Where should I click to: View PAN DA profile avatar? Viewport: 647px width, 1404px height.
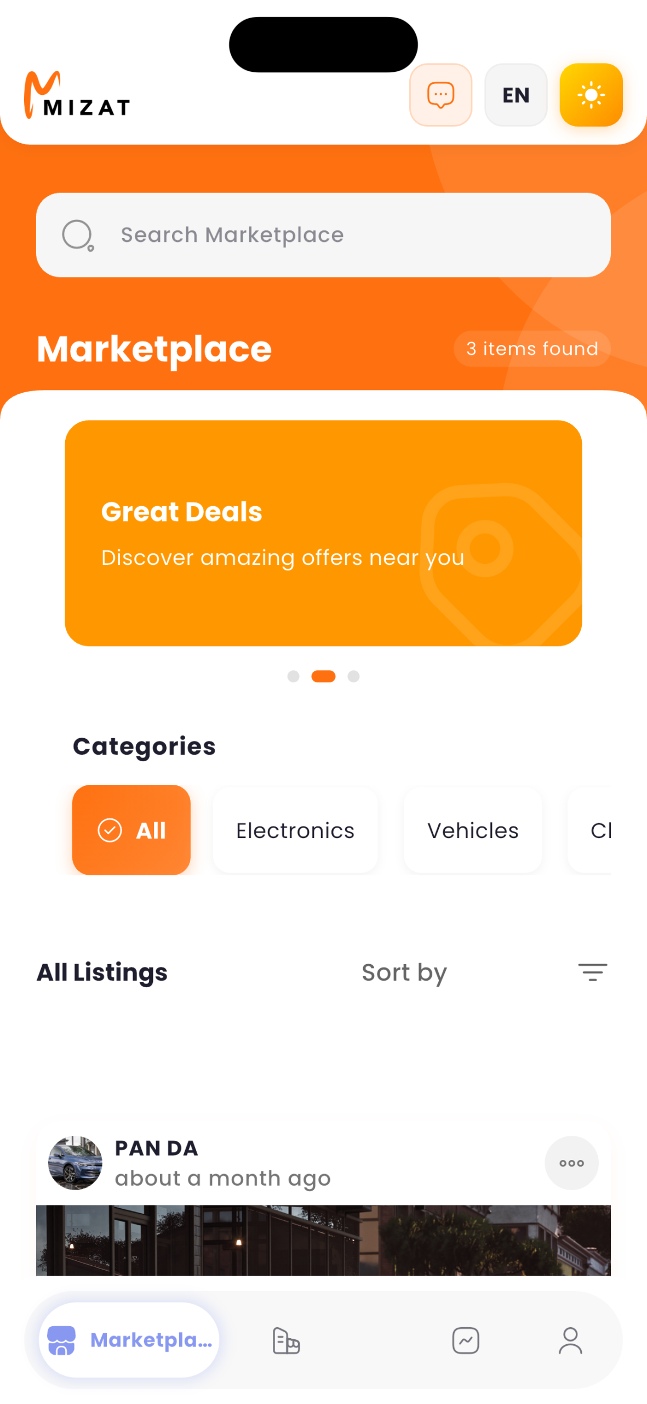(75, 1162)
